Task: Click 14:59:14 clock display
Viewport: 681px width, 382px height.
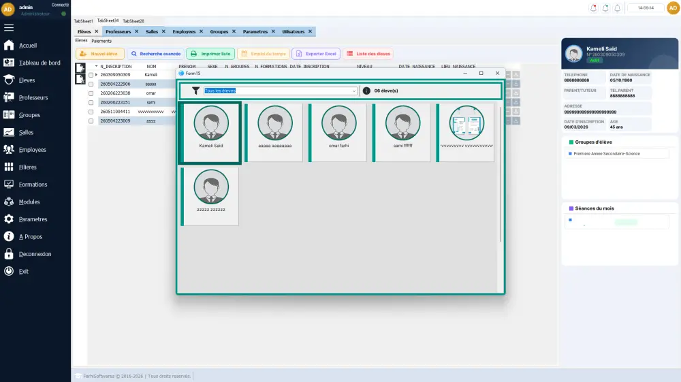Action: point(646,7)
